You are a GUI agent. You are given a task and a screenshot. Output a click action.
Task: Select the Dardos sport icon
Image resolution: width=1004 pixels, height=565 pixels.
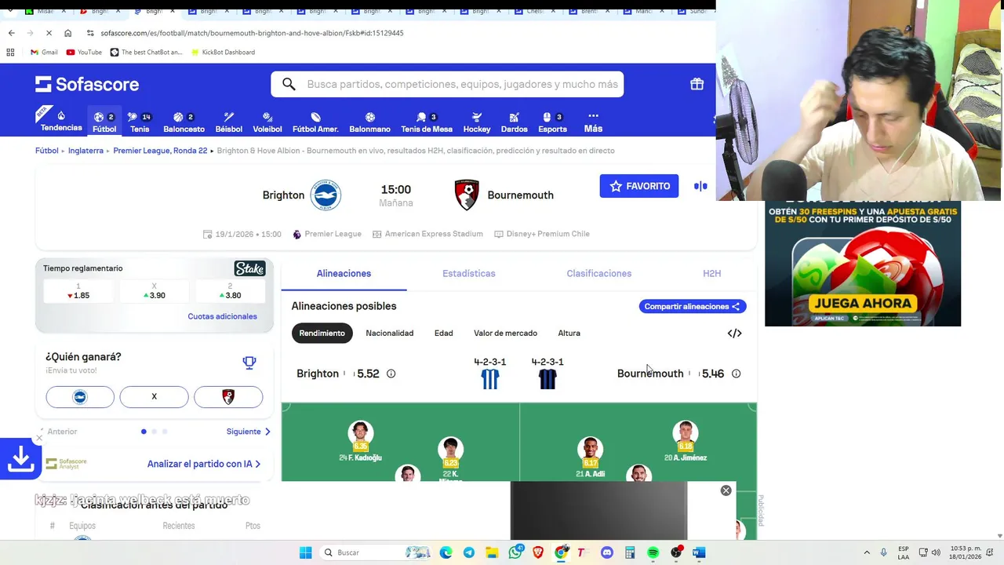coord(514,122)
